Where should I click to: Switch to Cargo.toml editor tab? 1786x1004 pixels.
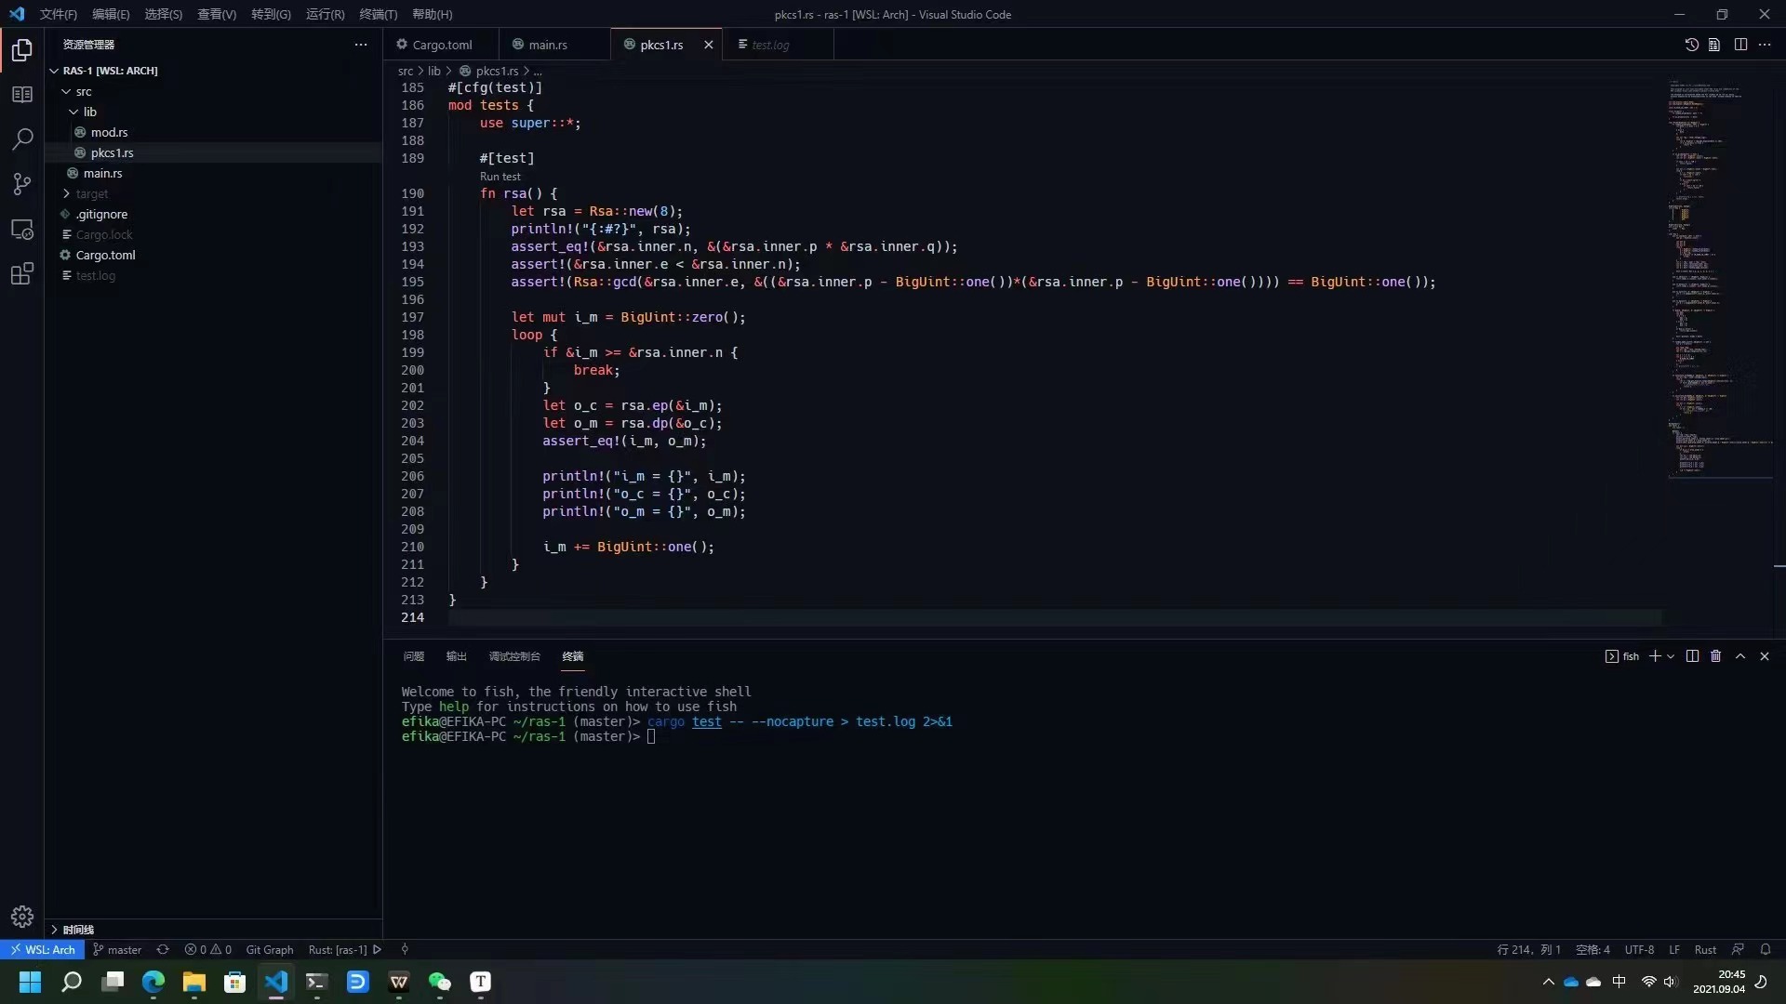441,45
